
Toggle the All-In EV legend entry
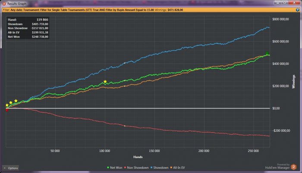click(177, 168)
